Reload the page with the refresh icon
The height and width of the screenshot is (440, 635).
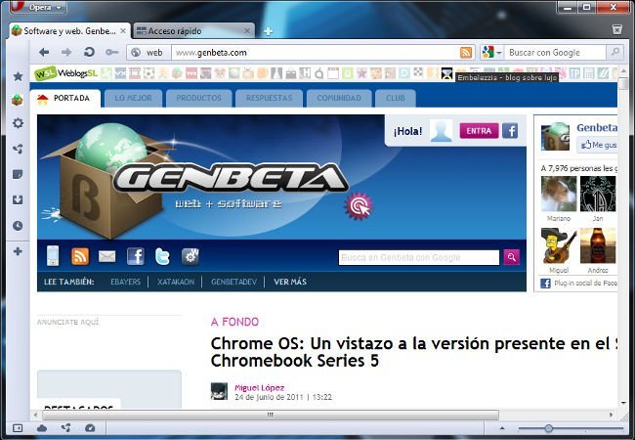[x=89, y=52]
